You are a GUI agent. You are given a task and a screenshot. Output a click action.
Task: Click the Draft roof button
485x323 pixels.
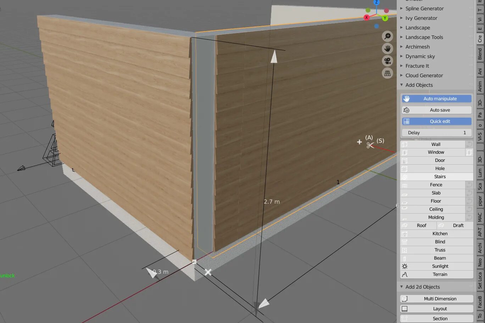click(x=455, y=226)
